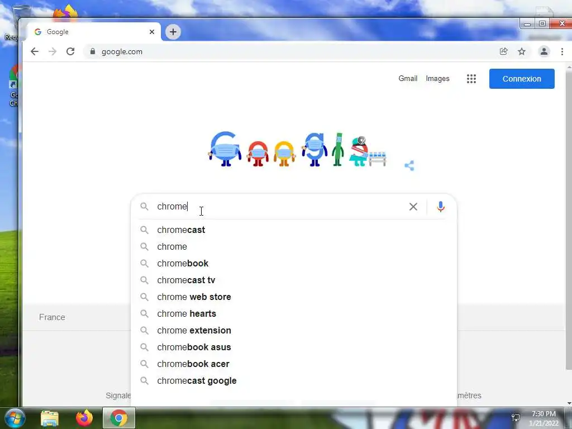Image resolution: width=572 pixels, height=429 pixels.
Task: Open the taskbar clock showing 7:30 PM
Action: click(x=544, y=418)
